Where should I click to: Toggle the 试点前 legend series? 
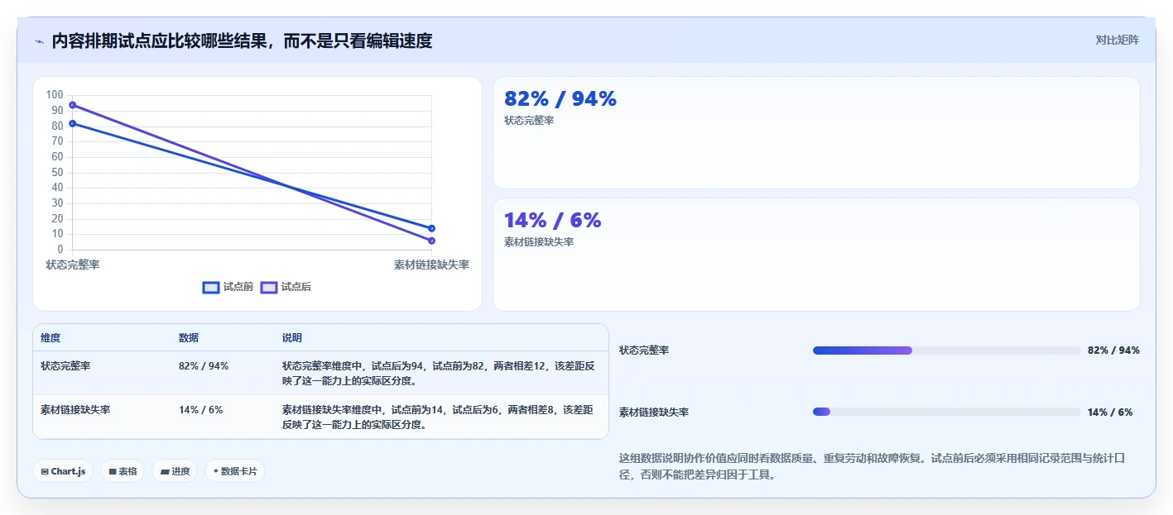[x=228, y=287]
